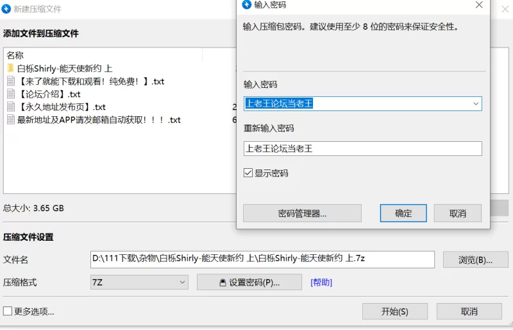Open the 压缩格式 7Z dropdown
Viewport: 513px width, 330px height.
139,282
